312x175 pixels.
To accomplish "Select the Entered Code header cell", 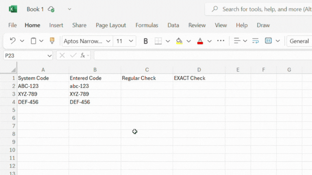I will tap(95, 78).
